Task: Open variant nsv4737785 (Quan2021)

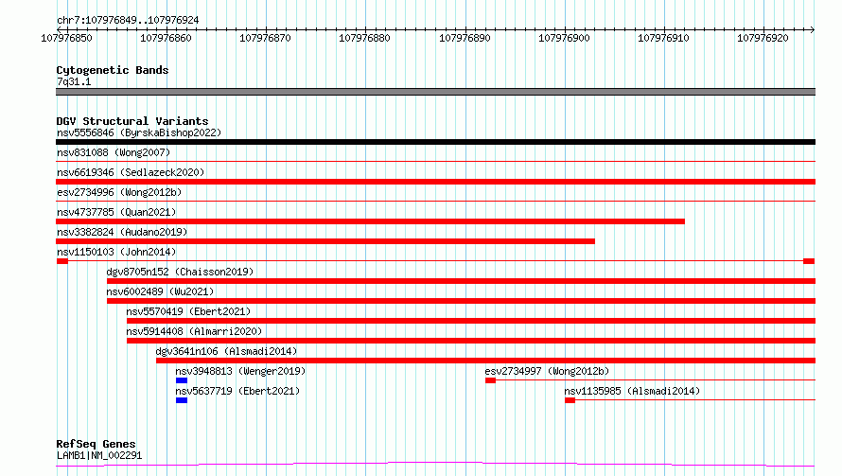Action: click(x=116, y=212)
